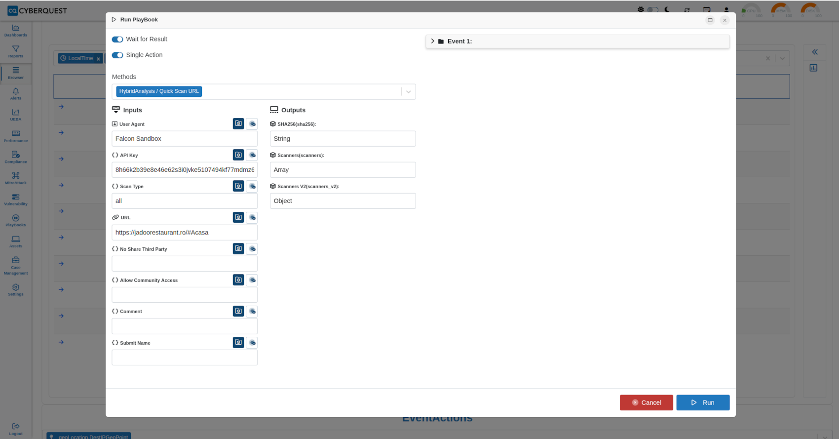Edit the Scan Type field containing all

click(185, 201)
